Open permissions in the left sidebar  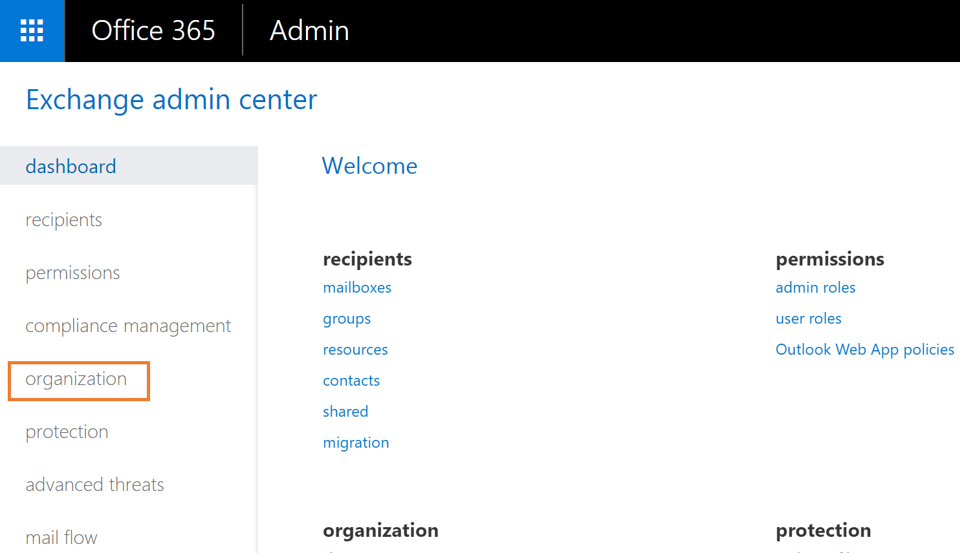pyautogui.click(x=72, y=273)
